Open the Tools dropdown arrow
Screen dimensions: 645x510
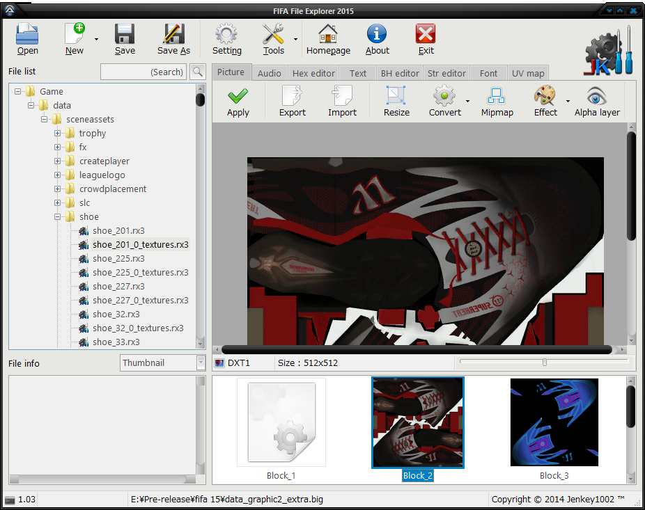point(295,40)
